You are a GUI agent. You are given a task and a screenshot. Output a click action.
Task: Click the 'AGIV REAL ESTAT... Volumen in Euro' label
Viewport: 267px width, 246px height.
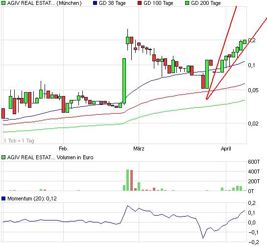(x=50, y=157)
